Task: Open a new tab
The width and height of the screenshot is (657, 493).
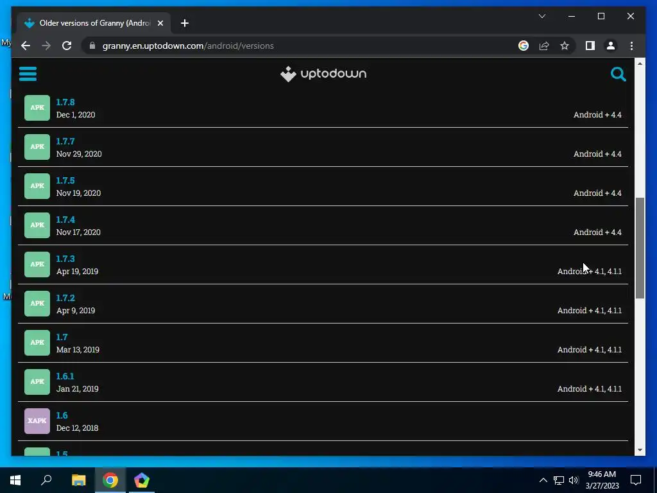Action: [x=185, y=23]
